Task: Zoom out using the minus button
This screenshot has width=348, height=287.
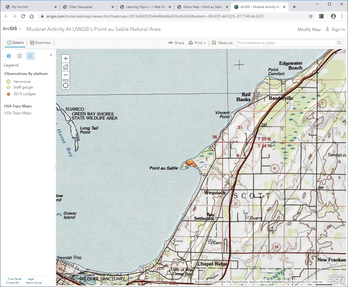Action: [x=65, y=75]
